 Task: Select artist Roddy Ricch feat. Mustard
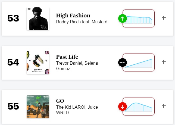tap(82, 22)
